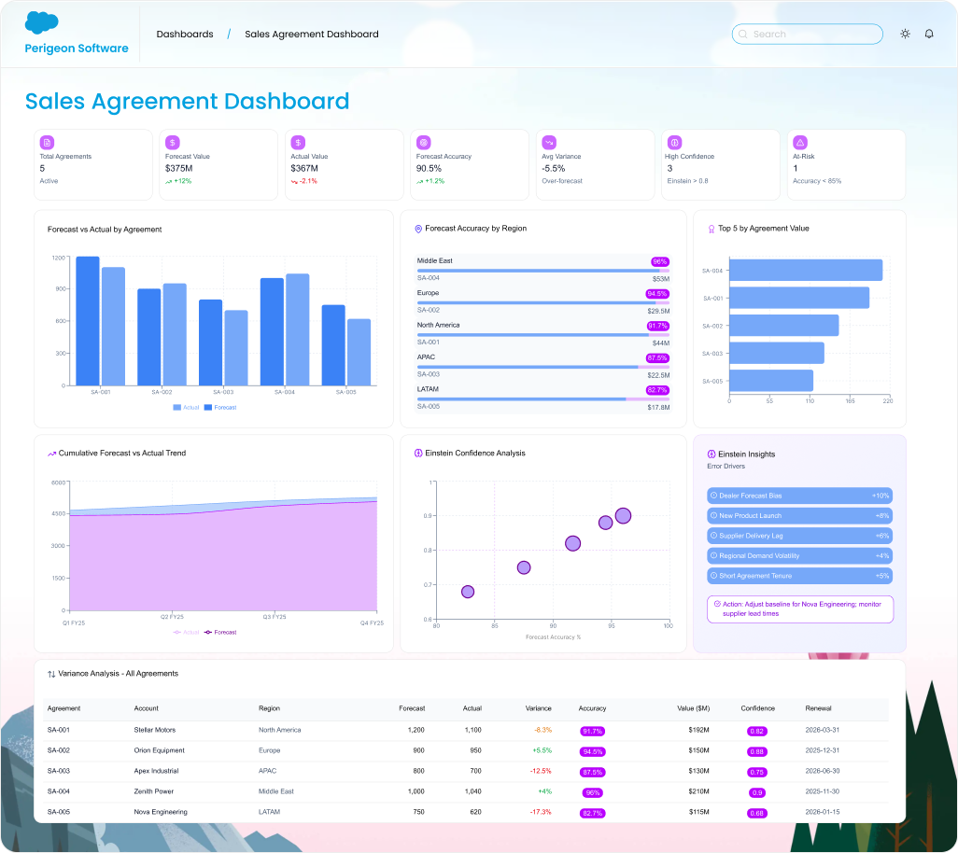Toggle the light/dark theme sun icon
Viewport: 958px width, 853px height.
pos(905,34)
